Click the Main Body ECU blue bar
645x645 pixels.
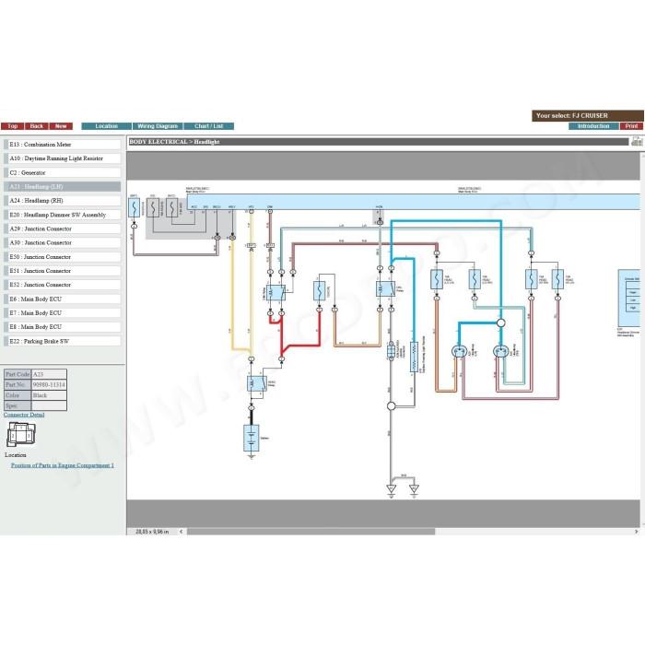coord(414,202)
